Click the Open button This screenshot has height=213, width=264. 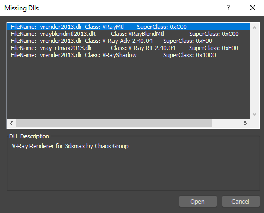[x=198, y=202]
